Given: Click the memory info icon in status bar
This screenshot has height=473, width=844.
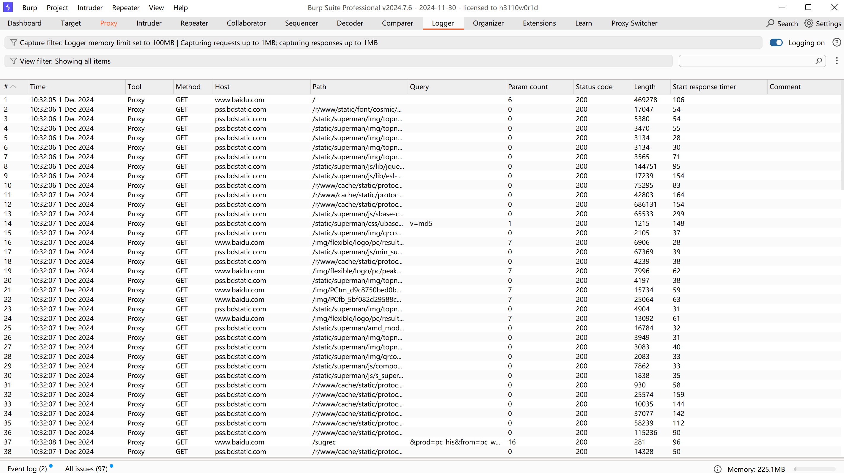Looking at the screenshot, I should [x=718, y=469].
